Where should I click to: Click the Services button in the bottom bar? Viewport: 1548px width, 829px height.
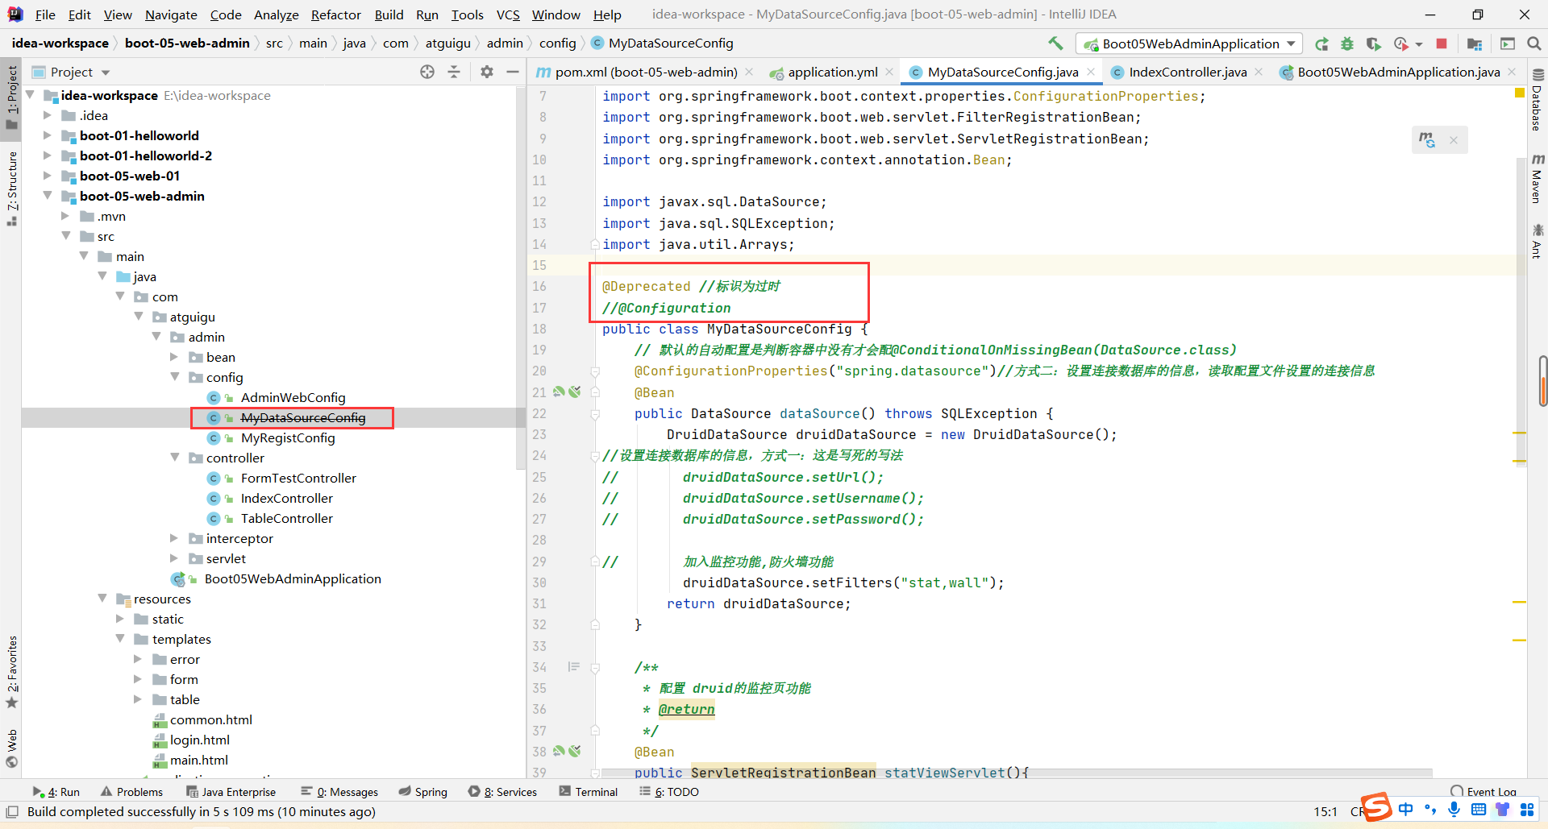pyautogui.click(x=502, y=792)
